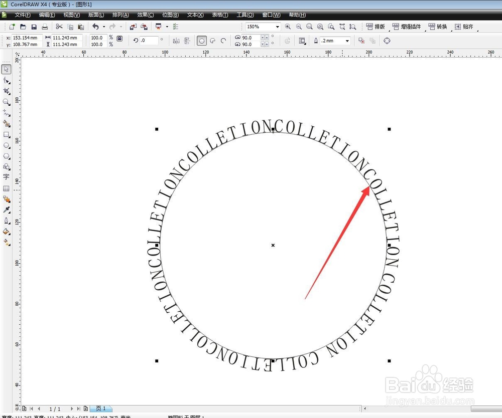Viewport: 502px width, 418px height.
Task: Switch ellipse to Pie mode
Action: pos(212,41)
